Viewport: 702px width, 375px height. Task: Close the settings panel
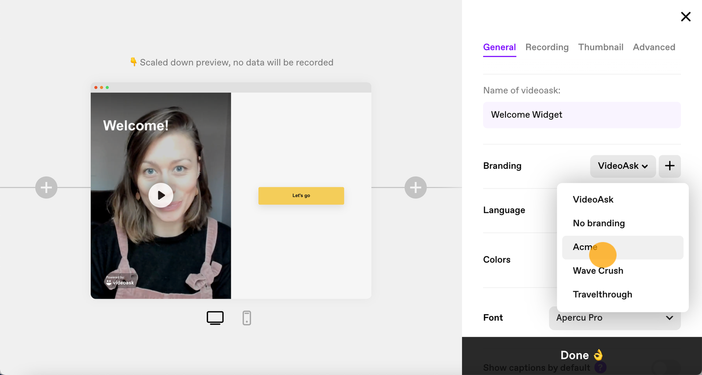click(685, 17)
